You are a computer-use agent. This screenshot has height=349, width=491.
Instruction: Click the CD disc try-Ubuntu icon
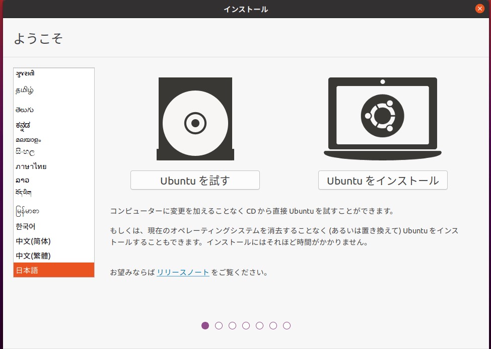(x=195, y=119)
